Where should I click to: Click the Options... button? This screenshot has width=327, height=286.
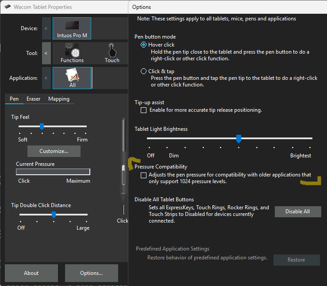(91, 273)
